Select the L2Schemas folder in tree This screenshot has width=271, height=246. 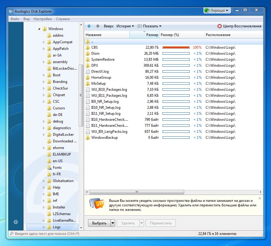(62, 214)
